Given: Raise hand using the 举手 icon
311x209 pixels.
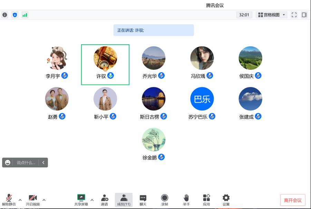Looking at the screenshot, I should [186, 200].
